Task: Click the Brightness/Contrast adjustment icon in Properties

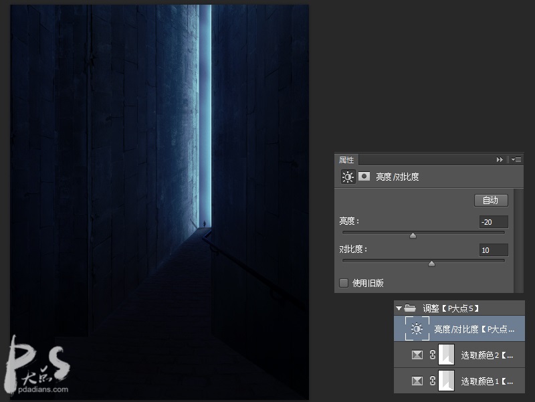Action: coord(348,177)
